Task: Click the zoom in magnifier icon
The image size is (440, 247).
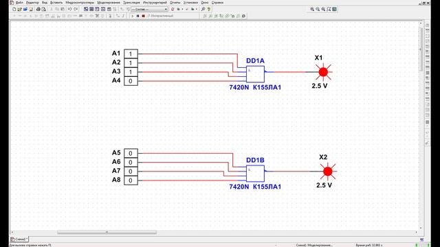Action: (x=312, y=9)
